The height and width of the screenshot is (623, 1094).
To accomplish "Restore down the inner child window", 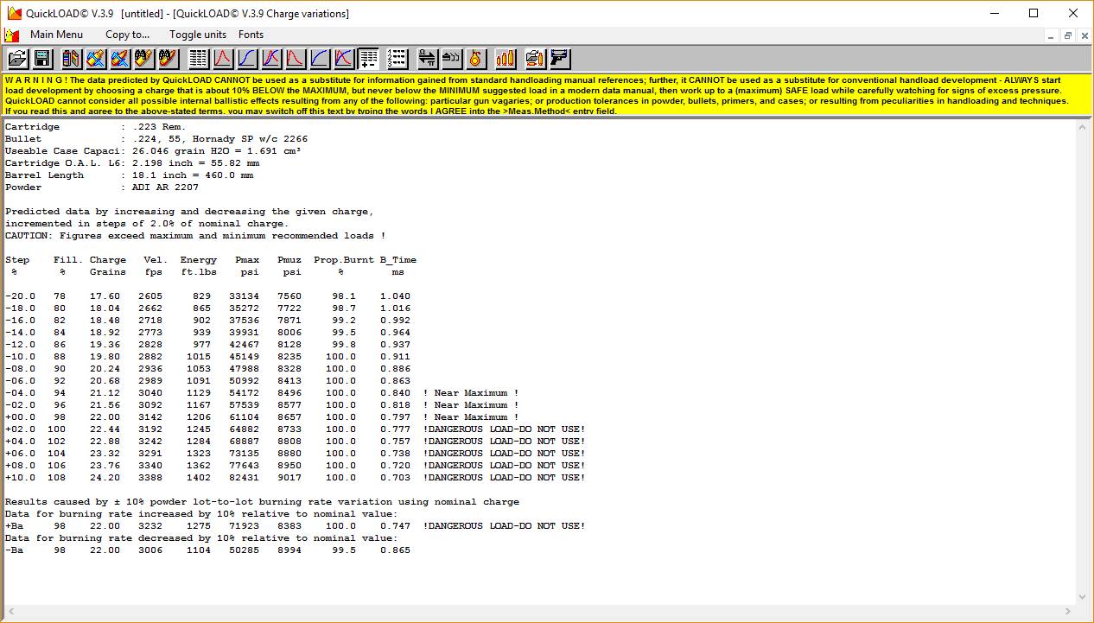I will pos(1068,35).
